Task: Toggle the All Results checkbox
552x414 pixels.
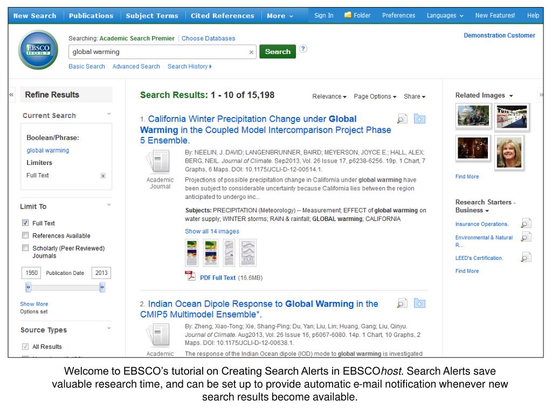Action: click(25, 347)
